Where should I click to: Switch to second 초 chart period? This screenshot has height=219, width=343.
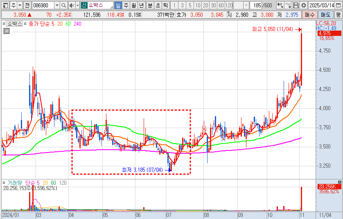[158, 5]
